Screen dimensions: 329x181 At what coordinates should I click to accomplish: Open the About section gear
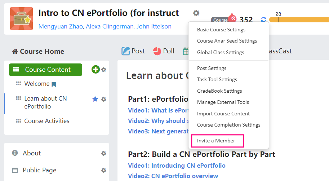click(x=104, y=153)
